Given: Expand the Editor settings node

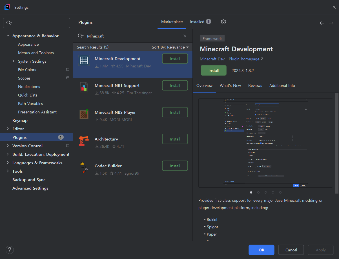Looking at the screenshot, I should 8,129.
